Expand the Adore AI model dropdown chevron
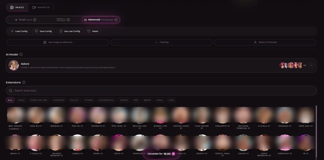Viewport: 324px width, 160px height. tap(311, 65)
